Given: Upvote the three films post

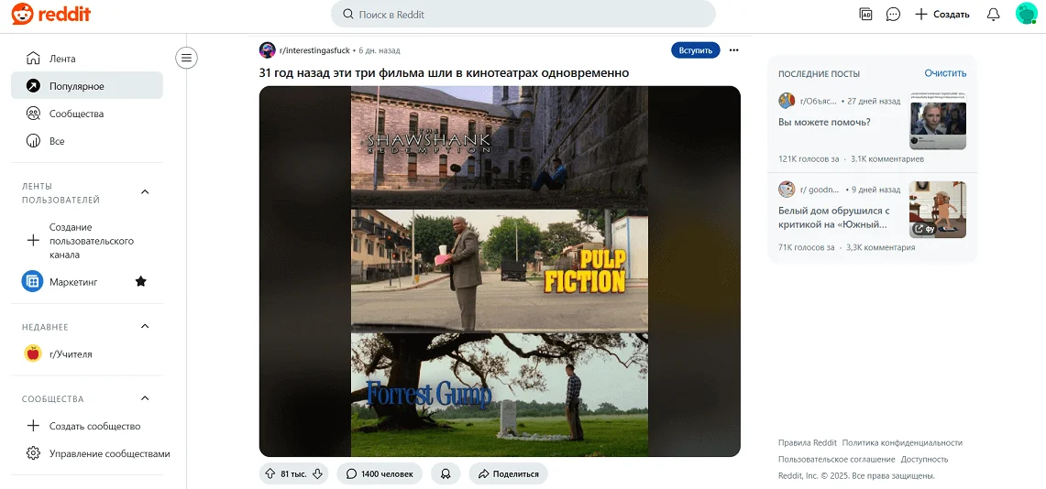Looking at the screenshot, I should pyautogui.click(x=270, y=473).
